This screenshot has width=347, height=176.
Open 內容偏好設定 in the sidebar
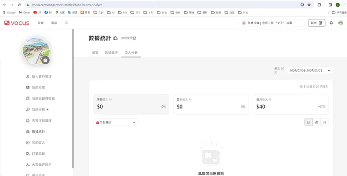click(39, 165)
